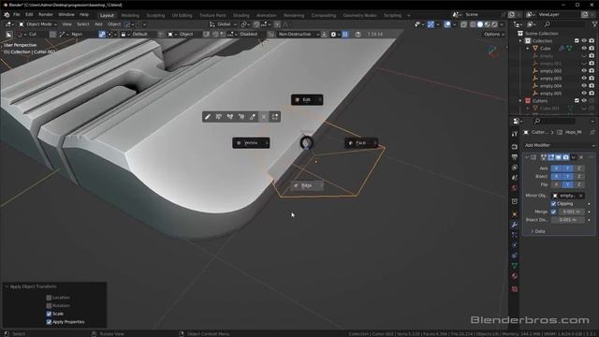Collapse the Collection tree item
599x337 pixels.
[x=521, y=41]
